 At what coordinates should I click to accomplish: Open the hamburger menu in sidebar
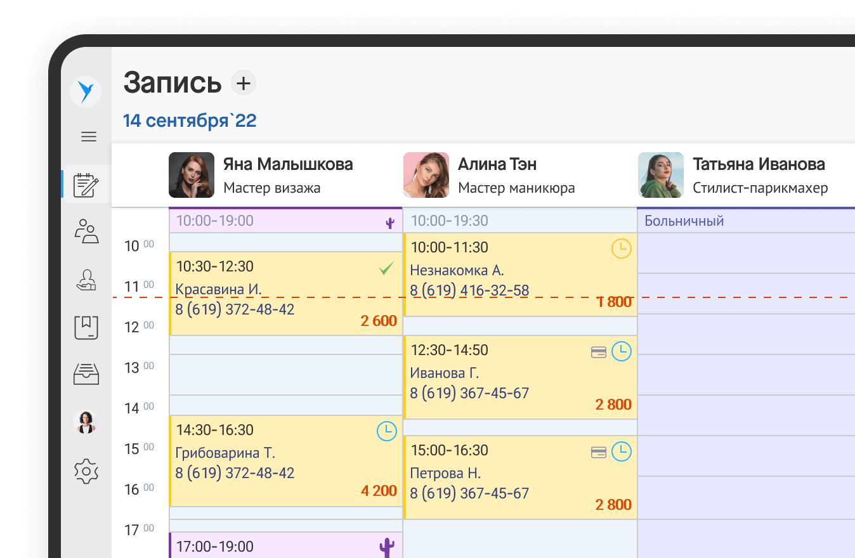coord(89,136)
